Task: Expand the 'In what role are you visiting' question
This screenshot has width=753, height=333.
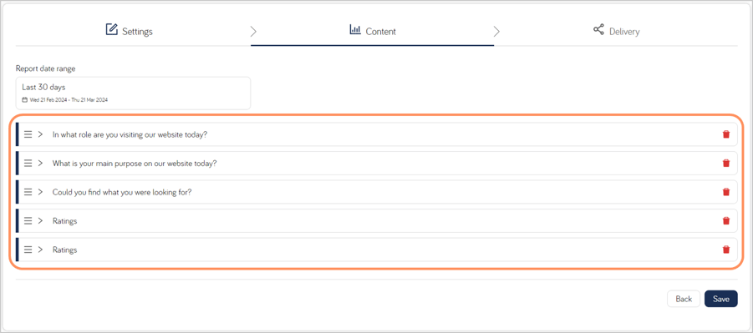Action: click(x=40, y=134)
